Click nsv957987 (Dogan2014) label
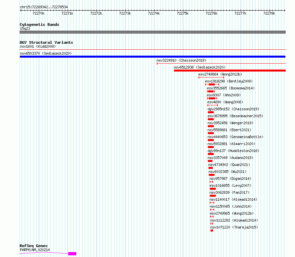The width and height of the screenshot is (295, 257). [x=230, y=179]
